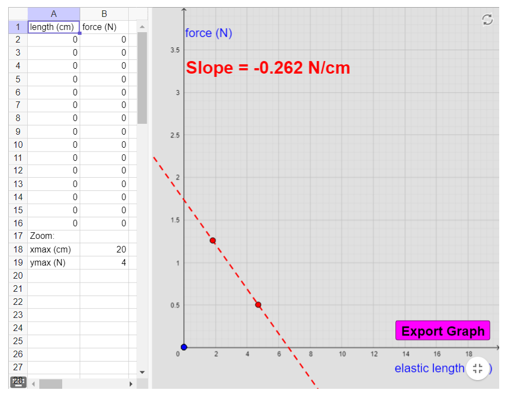The width and height of the screenshot is (515, 397).
Task: Select the upper red data point
Action: point(212,240)
